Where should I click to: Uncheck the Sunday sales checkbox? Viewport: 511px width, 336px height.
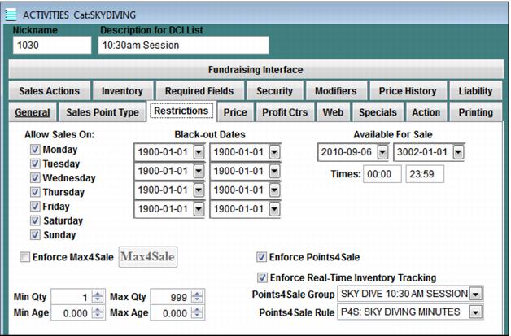point(35,234)
